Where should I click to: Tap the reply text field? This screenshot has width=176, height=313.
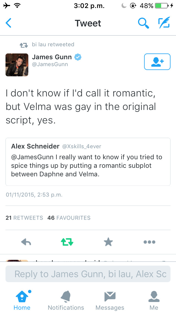pos(88,274)
